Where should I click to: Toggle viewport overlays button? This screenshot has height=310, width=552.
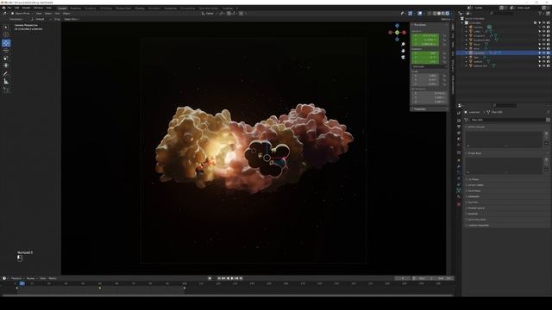pyautogui.click(x=420, y=14)
